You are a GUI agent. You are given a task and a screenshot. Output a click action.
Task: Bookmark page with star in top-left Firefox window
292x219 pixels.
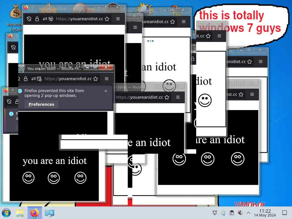107,19
